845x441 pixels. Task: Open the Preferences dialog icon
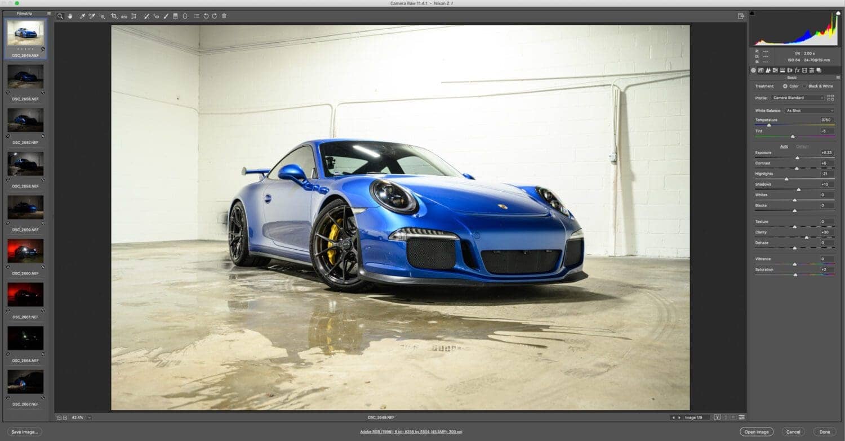(197, 16)
